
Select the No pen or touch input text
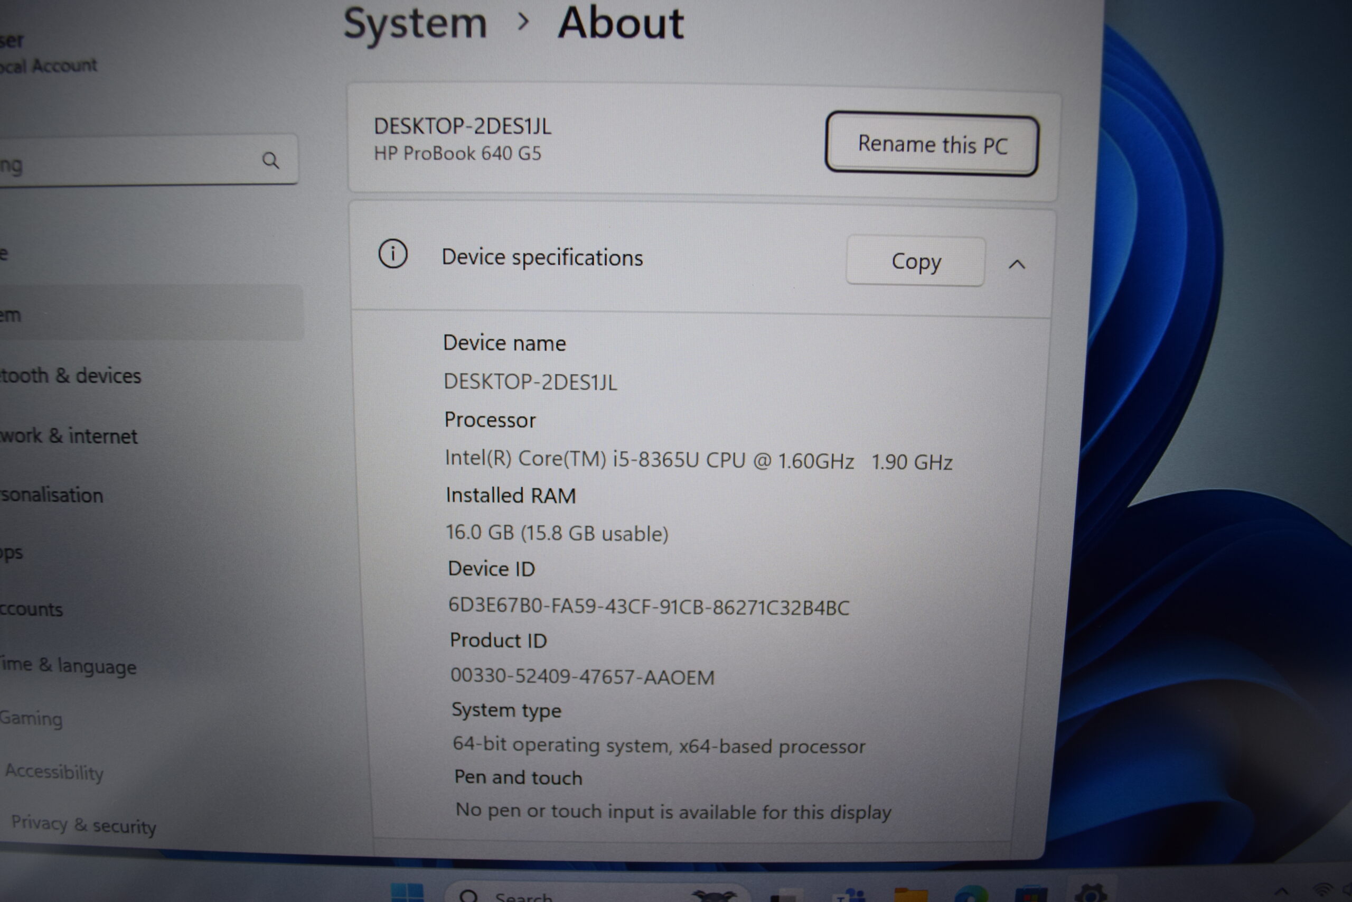(673, 812)
